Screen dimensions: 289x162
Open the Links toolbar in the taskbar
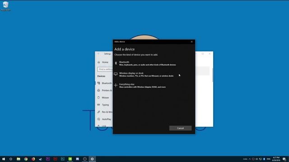click(245, 159)
